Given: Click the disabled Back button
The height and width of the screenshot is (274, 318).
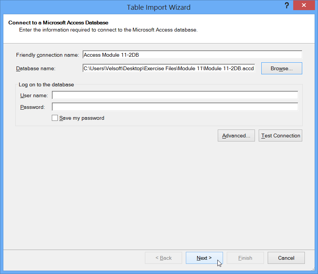Looking at the screenshot, I should pyautogui.click(x=163, y=258).
